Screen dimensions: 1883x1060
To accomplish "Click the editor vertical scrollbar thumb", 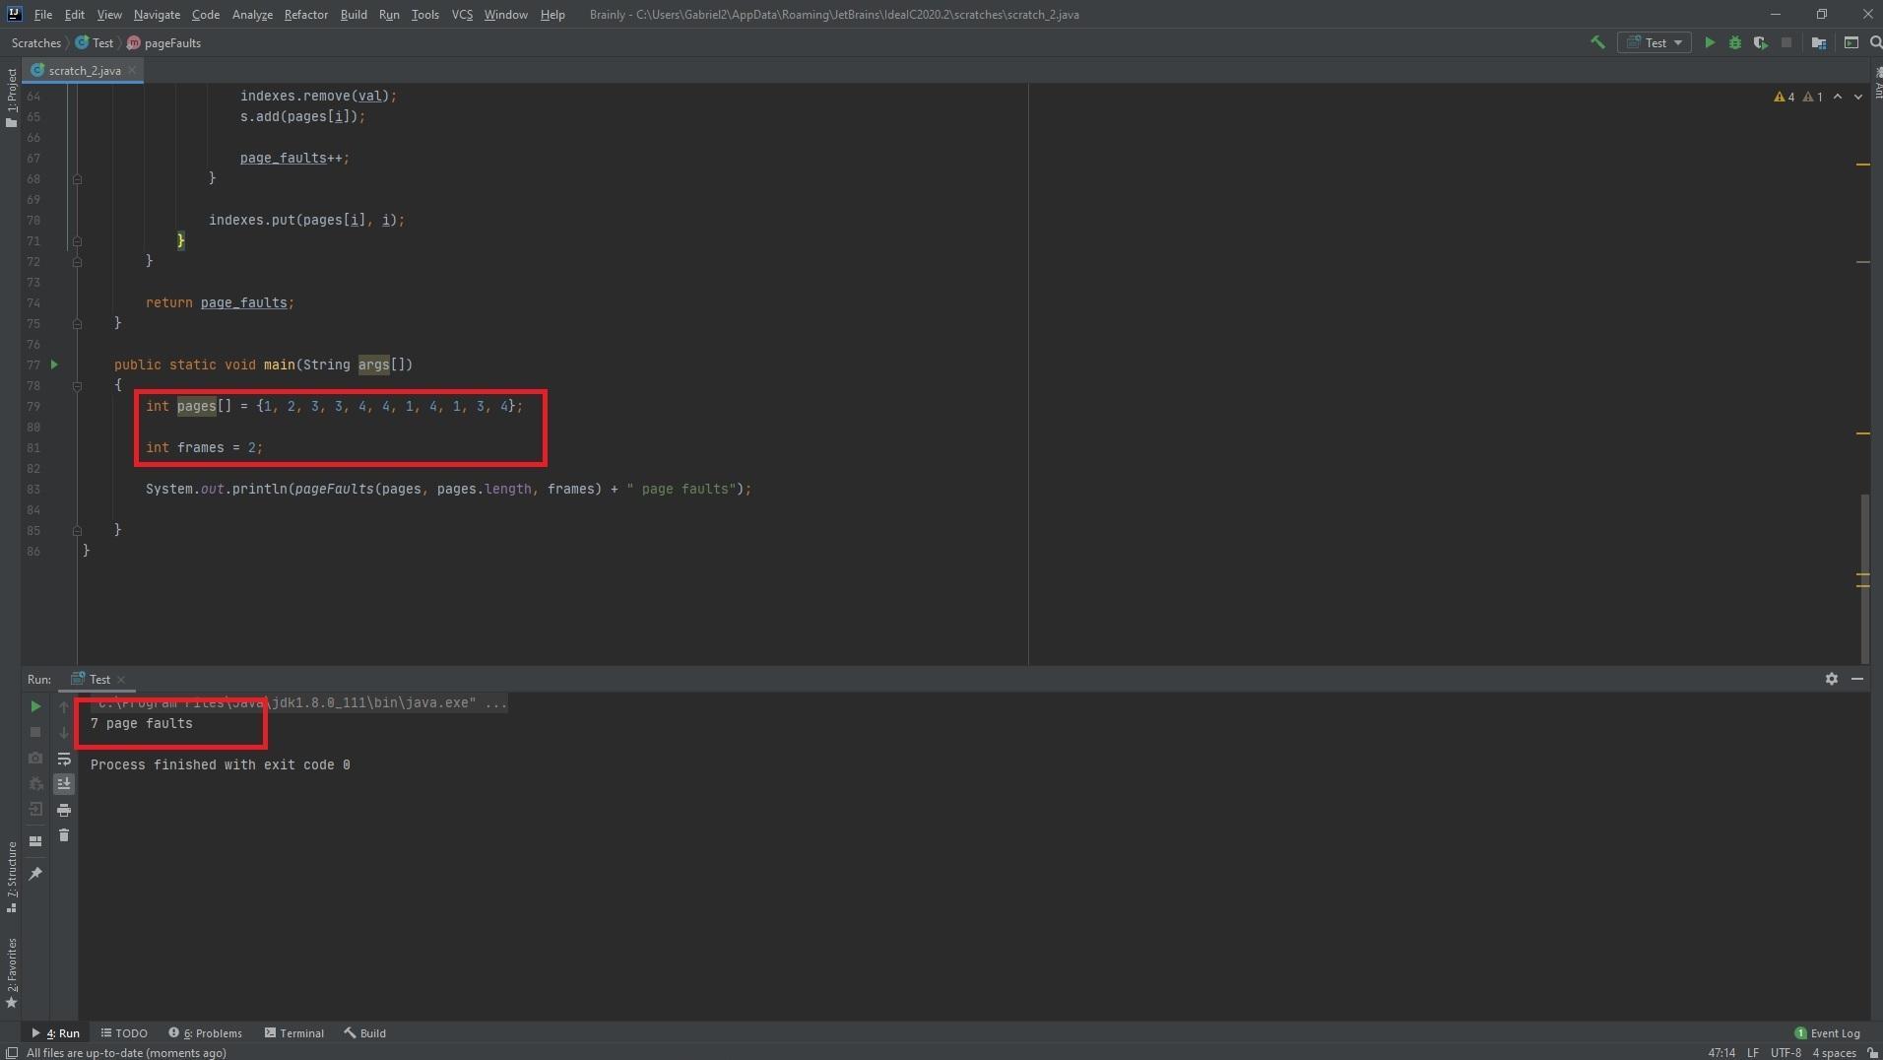I will tap(1863, 576).
